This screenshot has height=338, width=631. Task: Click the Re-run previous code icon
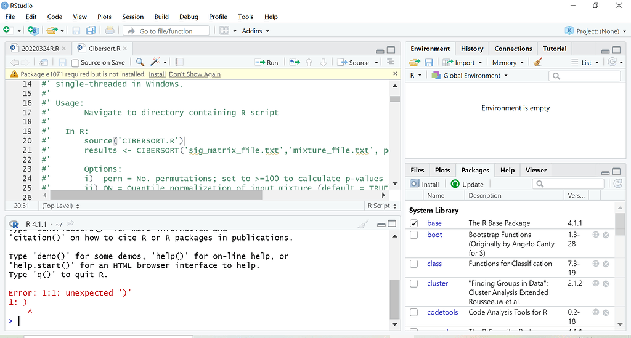pyautogui.click(x=295, y=62)
